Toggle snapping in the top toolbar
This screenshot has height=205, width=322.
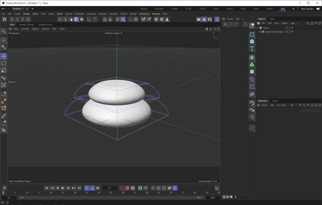coord(123,19)
